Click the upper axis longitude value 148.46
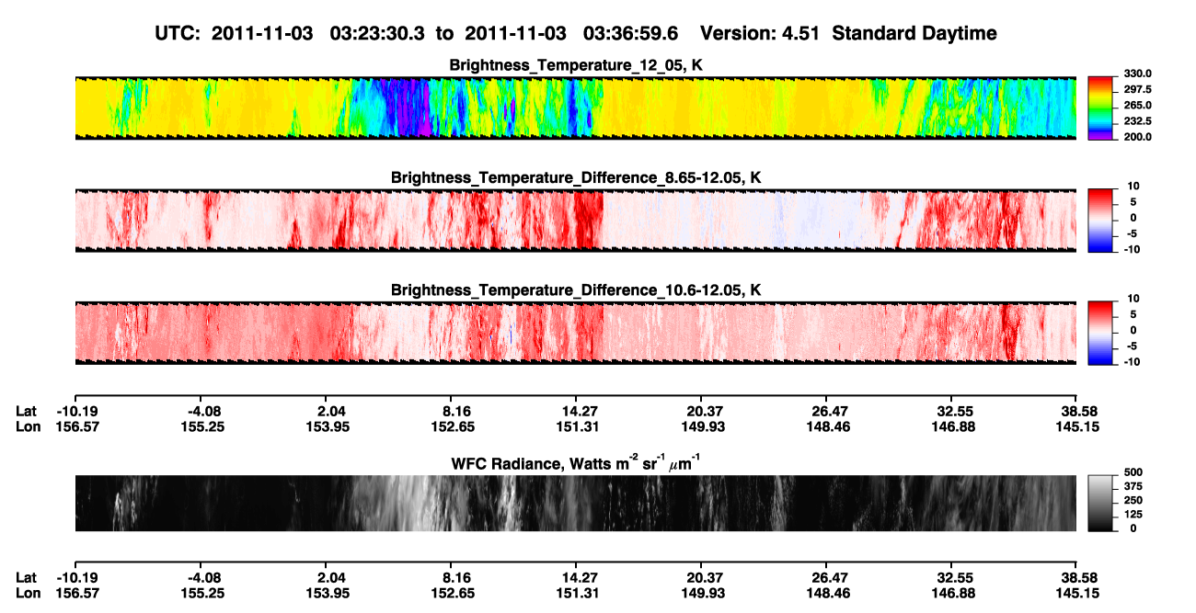Viewport: 1196px width, 613px height. click(x=825, y=426)
